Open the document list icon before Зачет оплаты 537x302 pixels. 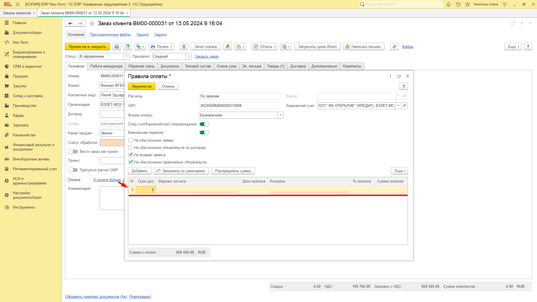click(184, 47)
